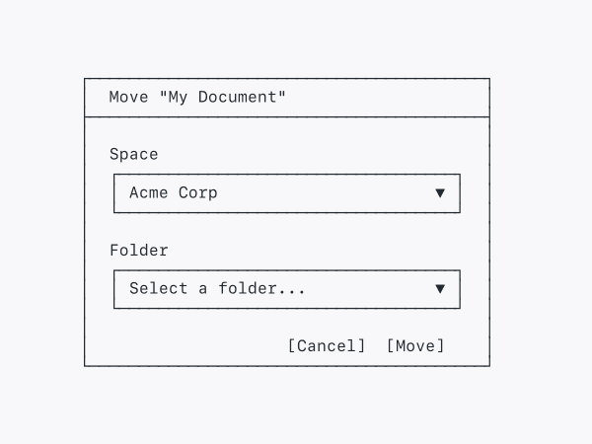
Task: Click the triangle icon in Folder field
Action: (x=440, y=289)
